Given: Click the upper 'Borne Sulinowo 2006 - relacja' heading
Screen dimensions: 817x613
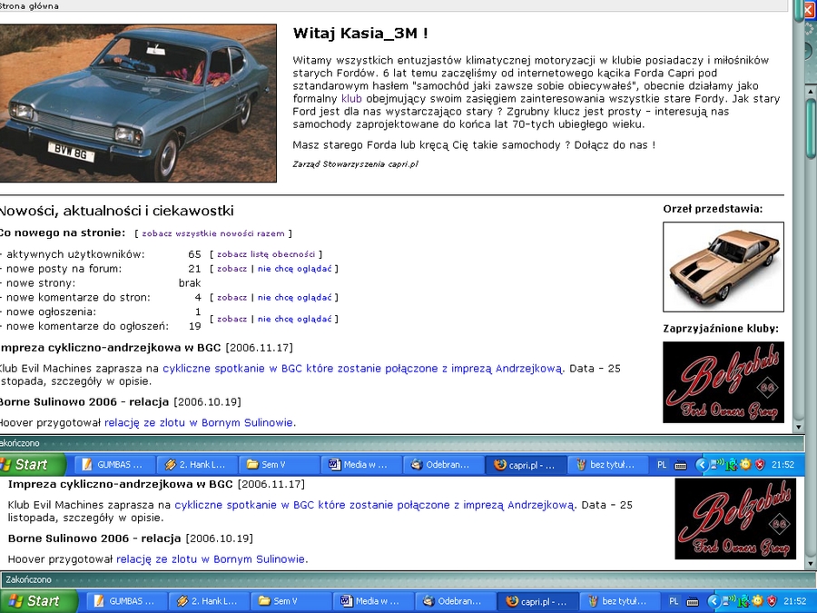Looking at the screenshot, I should [x=84, y=402].
